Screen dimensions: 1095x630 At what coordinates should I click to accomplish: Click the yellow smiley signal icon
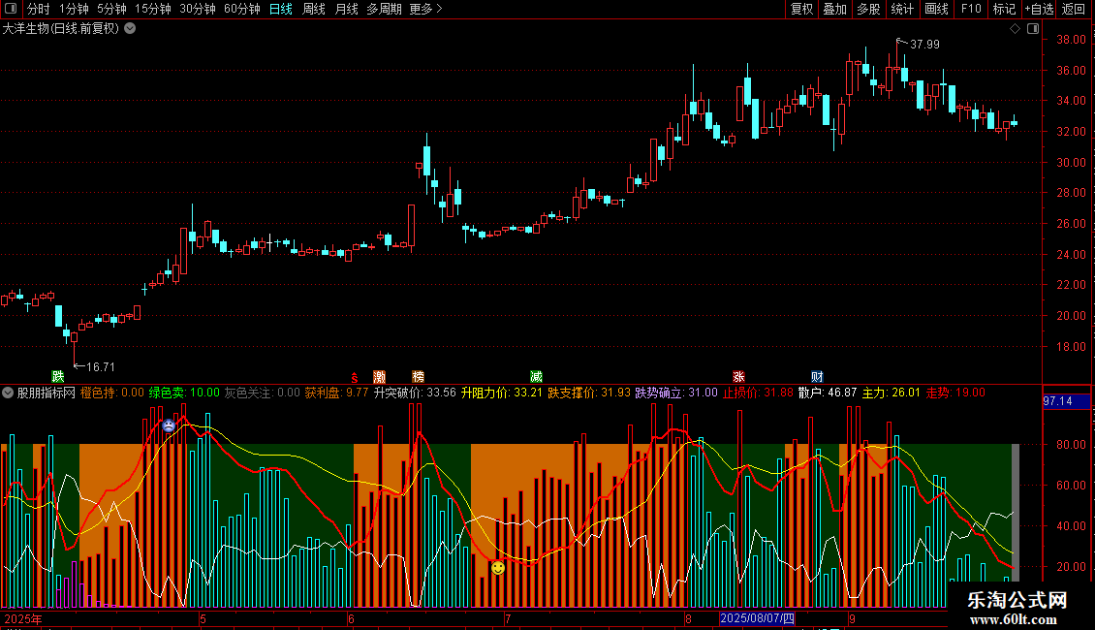[498, 568]
